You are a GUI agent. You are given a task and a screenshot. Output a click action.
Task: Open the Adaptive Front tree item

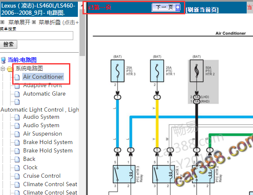(43, 85)
